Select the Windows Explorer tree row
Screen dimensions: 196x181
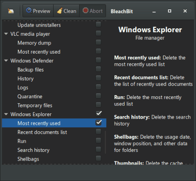click(54, 114)
